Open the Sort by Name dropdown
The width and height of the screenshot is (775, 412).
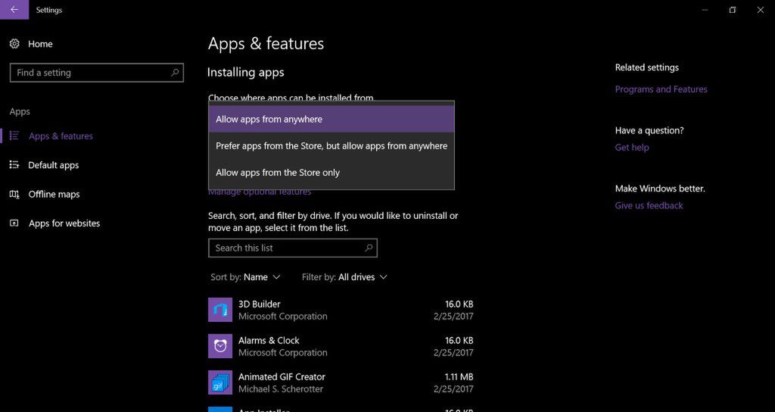pos(245,277)
